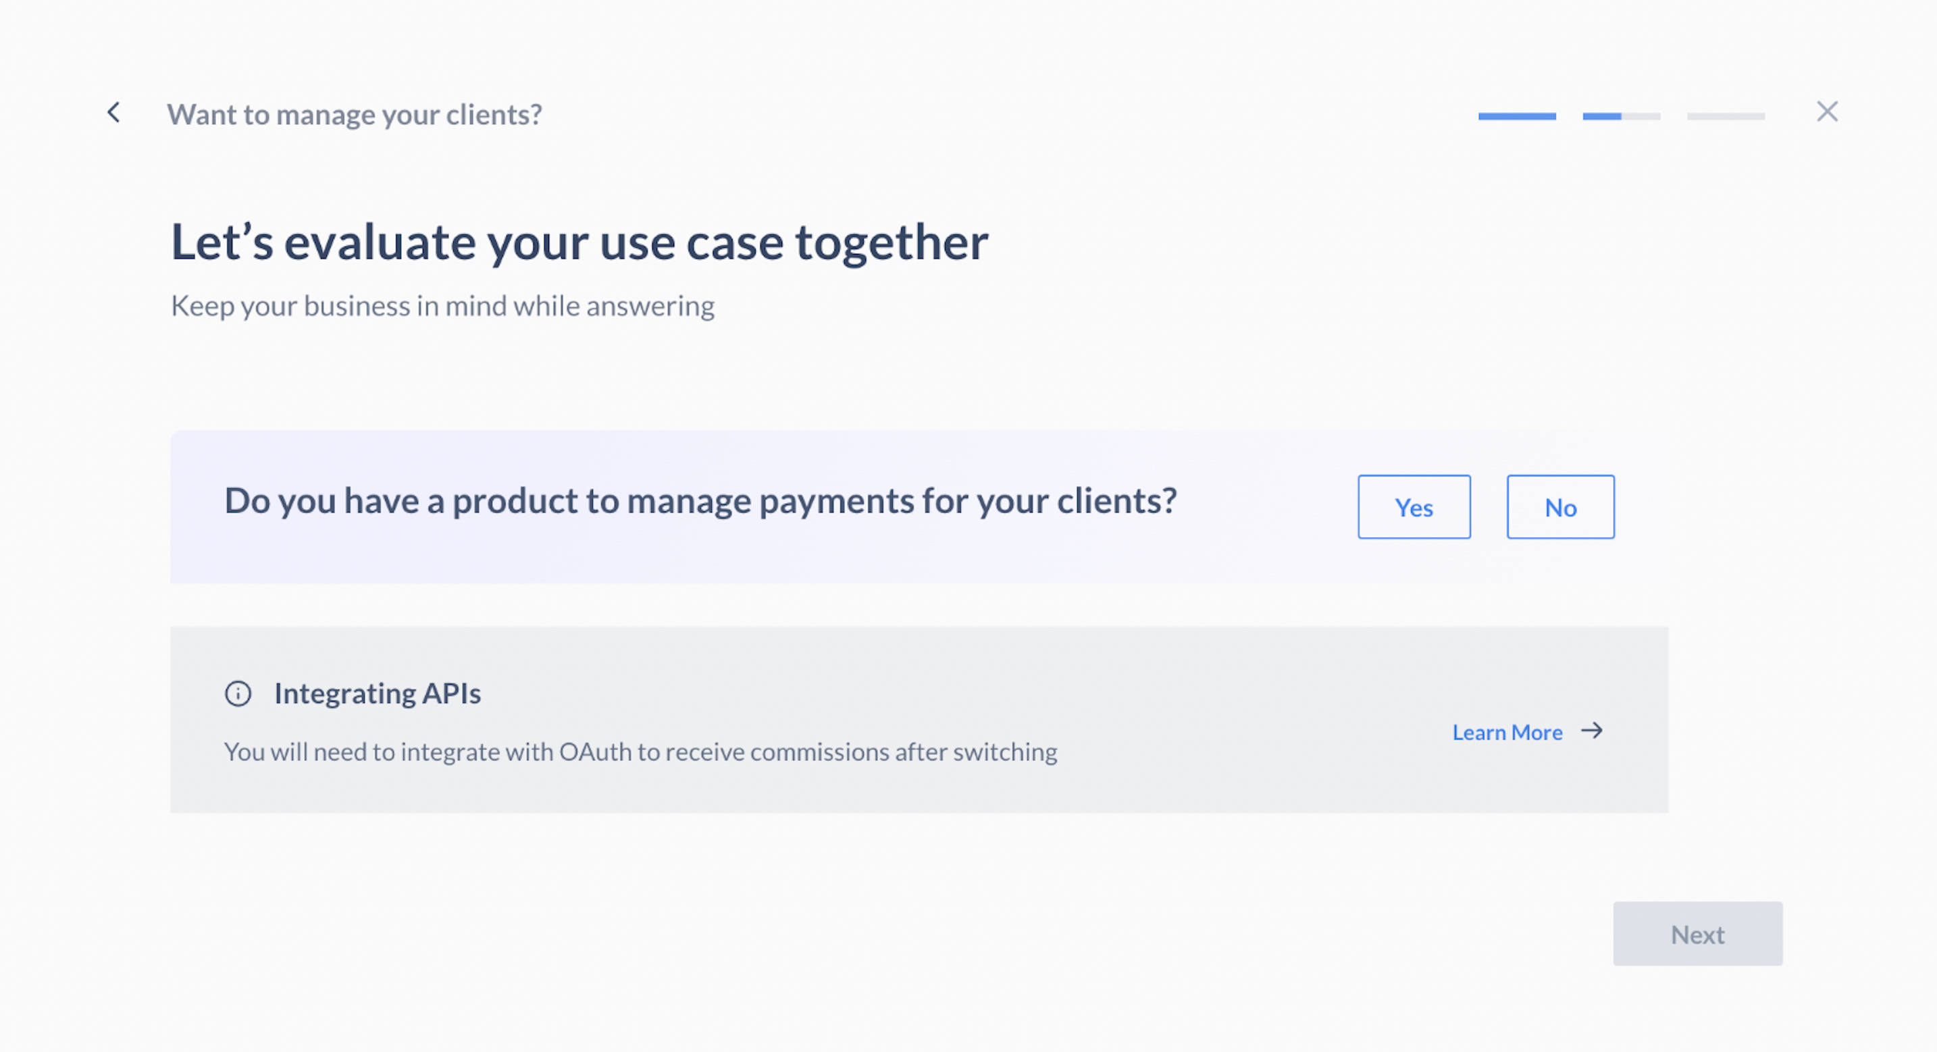Select the first progress step bar

click(1517, 116)
